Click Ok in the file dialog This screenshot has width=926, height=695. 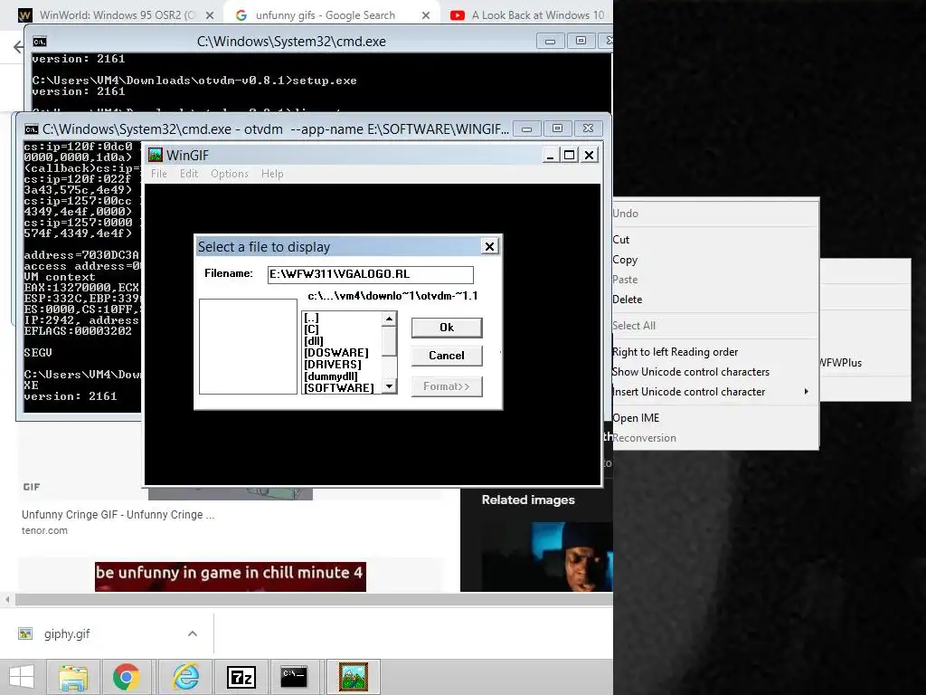(x=447, y=328)
